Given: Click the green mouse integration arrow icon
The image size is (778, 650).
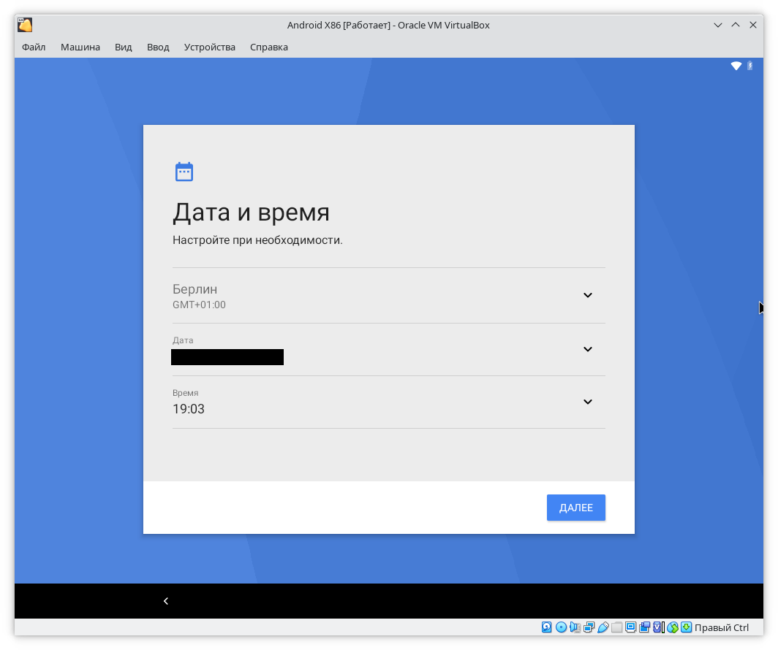Looking at the screenshot, I should [686, 627].
